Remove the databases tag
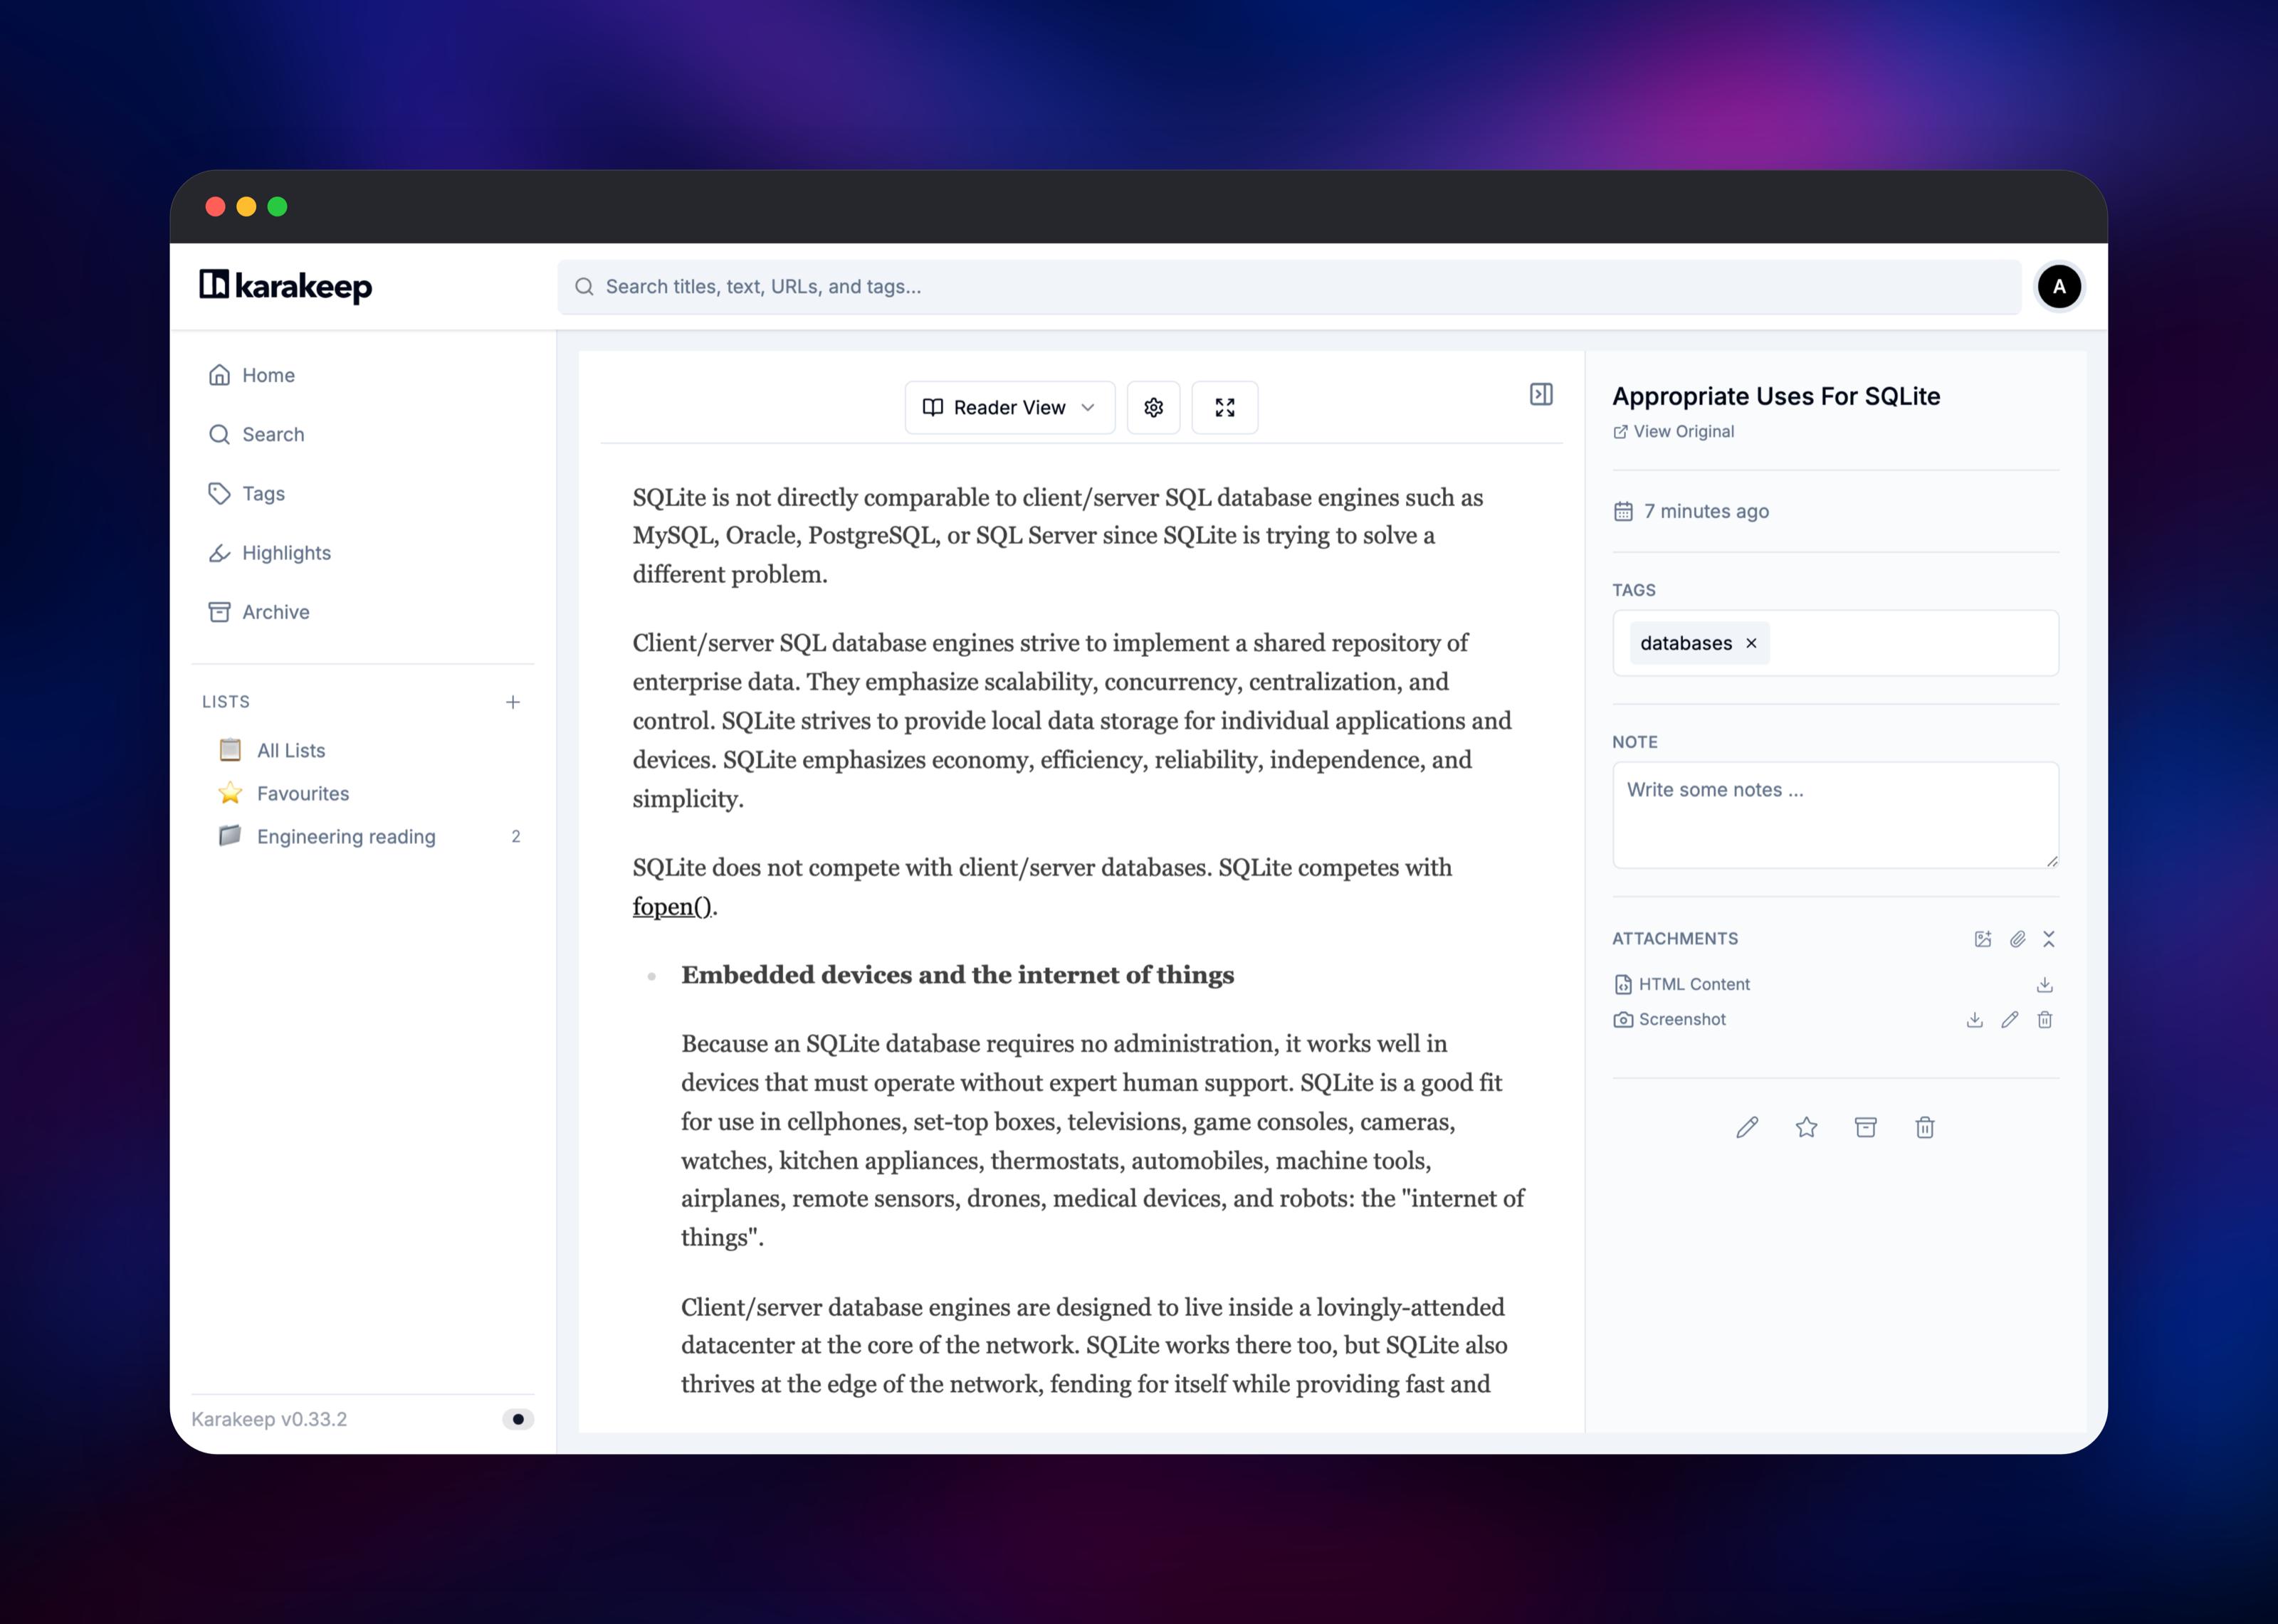The width and height of the screenshot is (2278, 1624). pos(1751,643)
